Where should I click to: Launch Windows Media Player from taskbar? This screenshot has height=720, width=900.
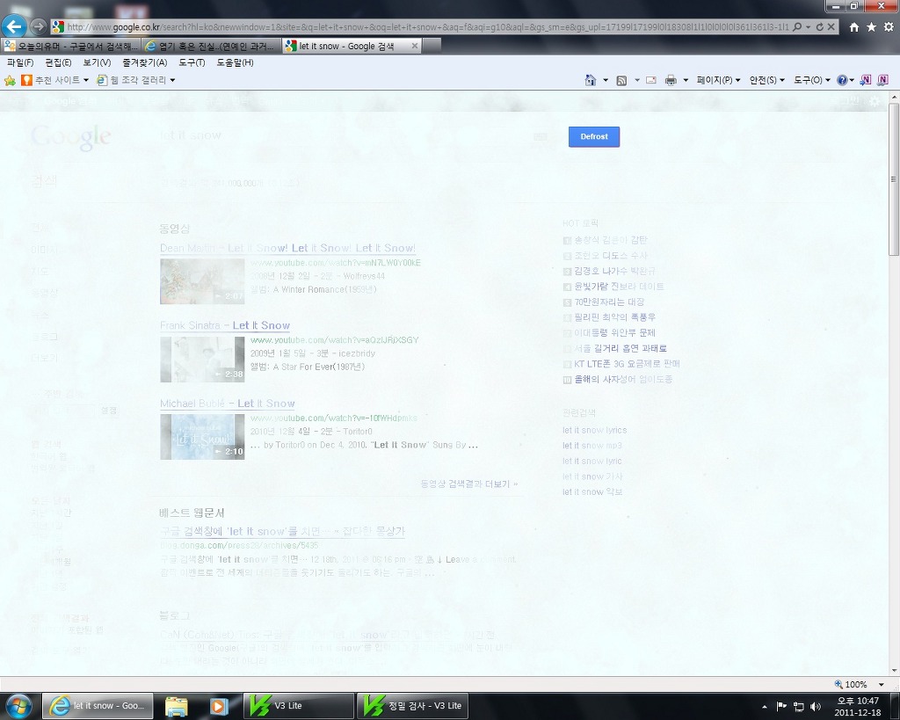point(218,706)
